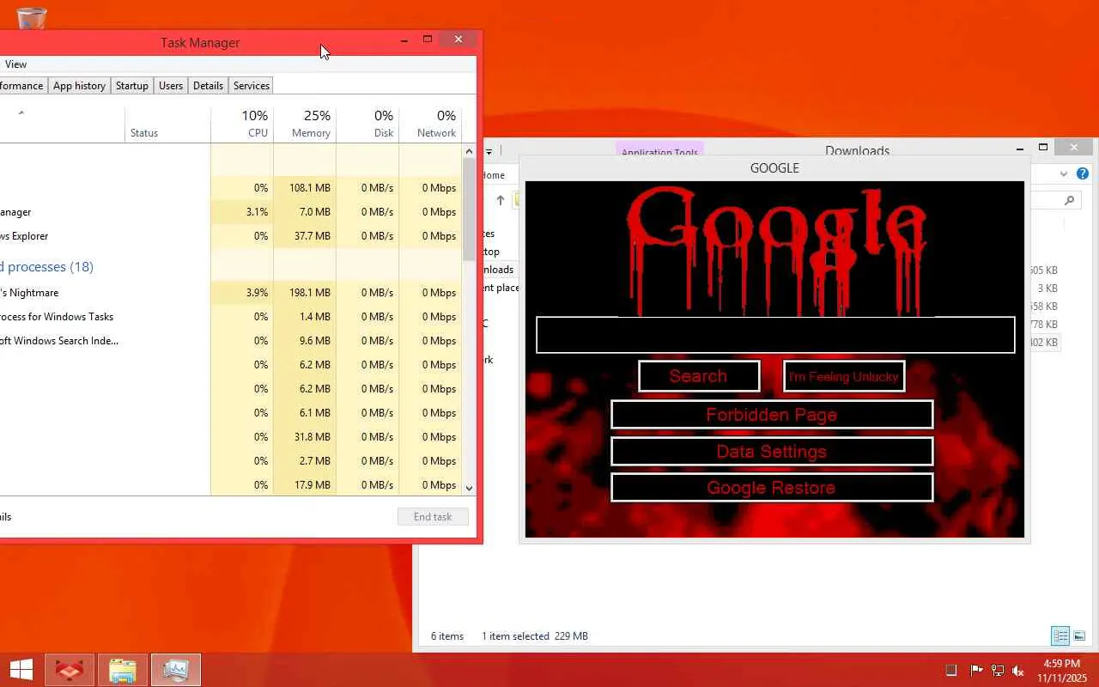
Task: Focus the GOOGLE search input box
Action: [775, 335]
